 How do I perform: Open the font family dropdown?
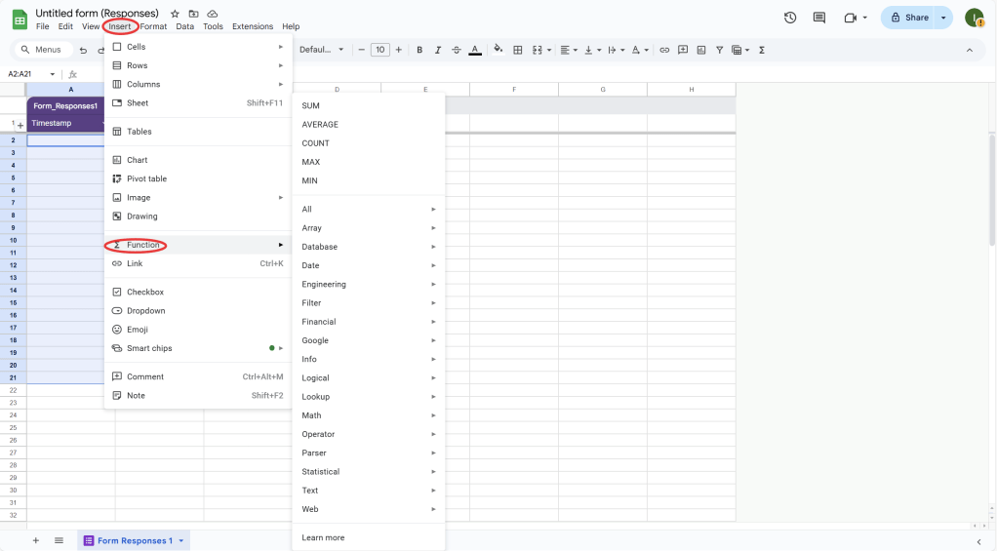(x=322, y=50)
